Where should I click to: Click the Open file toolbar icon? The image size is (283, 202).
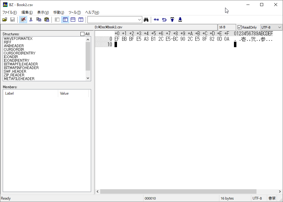(5, 19)
